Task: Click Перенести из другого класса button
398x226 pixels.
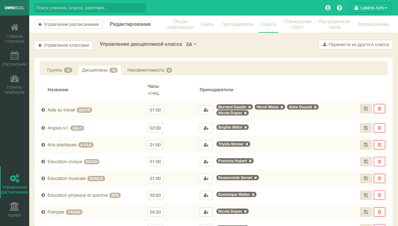Action: pos(356,45)
